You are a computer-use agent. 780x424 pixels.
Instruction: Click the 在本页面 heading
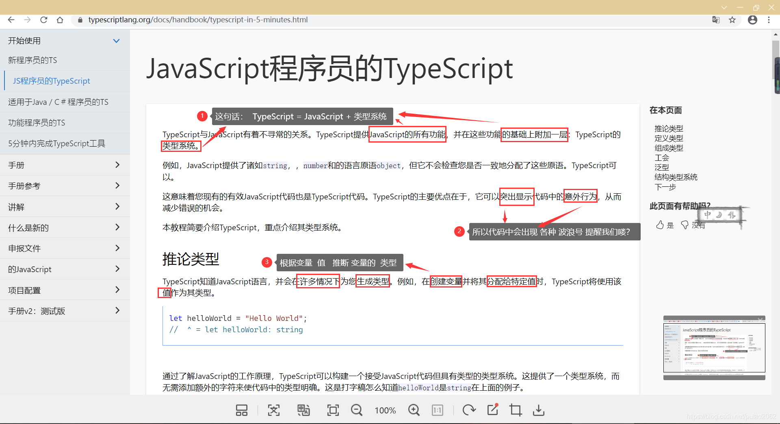[665, 110]
